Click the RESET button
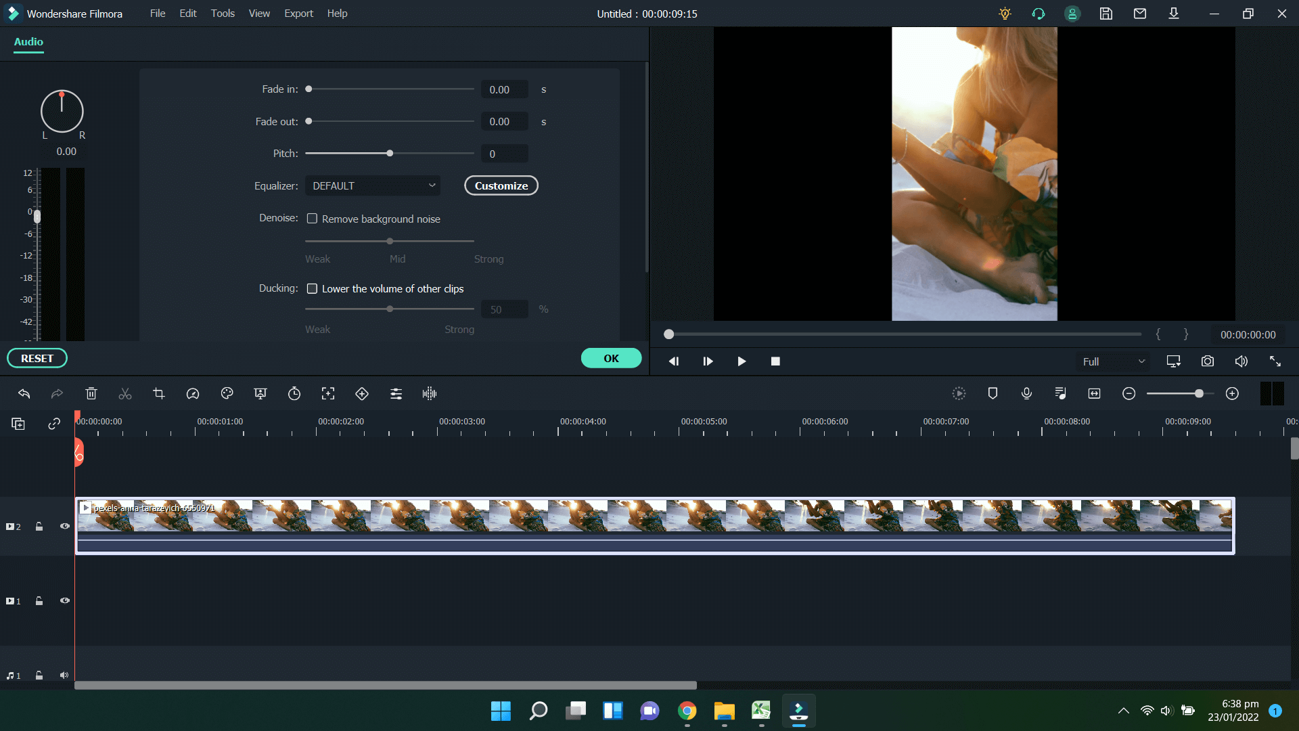Viewport: 1299px width, 731px height. pos(37,358)
